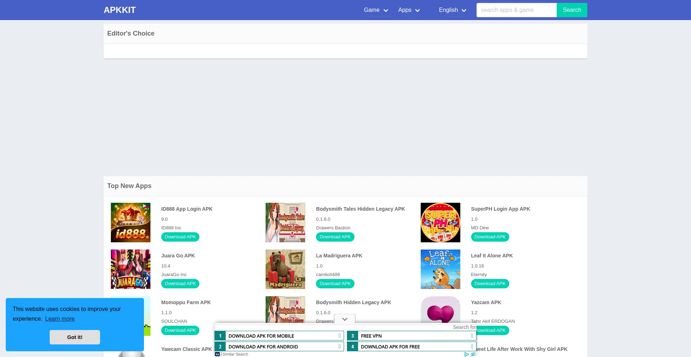Open the Yawcam Classic APK title
Viewport: 691px width, 357px height.
click(x=186, y=349)
